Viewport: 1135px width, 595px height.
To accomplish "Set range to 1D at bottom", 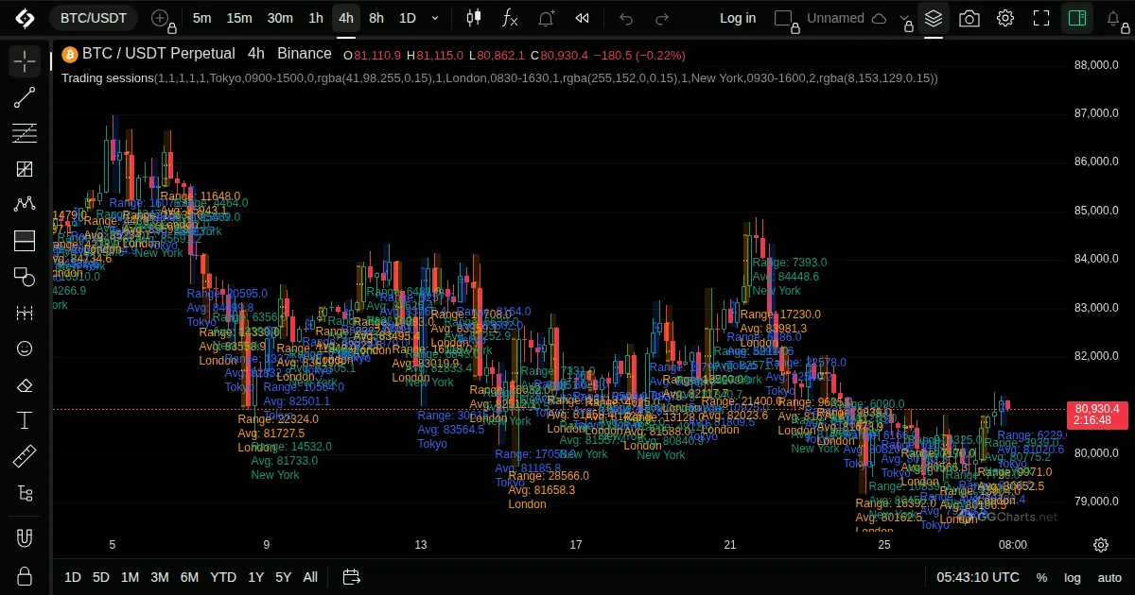I will [x=73, y=577].
